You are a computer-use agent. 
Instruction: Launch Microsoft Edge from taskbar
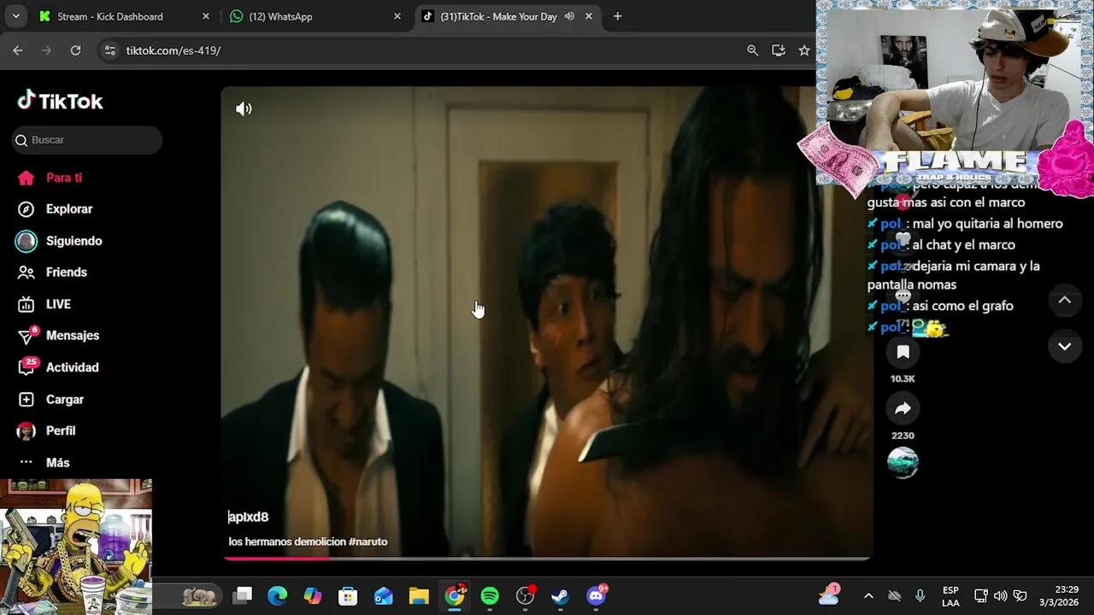pos(278,596)
